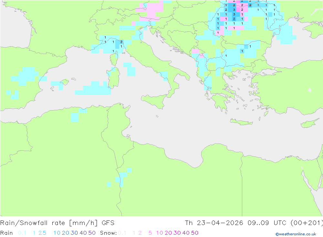The width and height of the screenshot is (323, 237).
Task: Select the Snow legend value 10
Action: click(160, 233)
